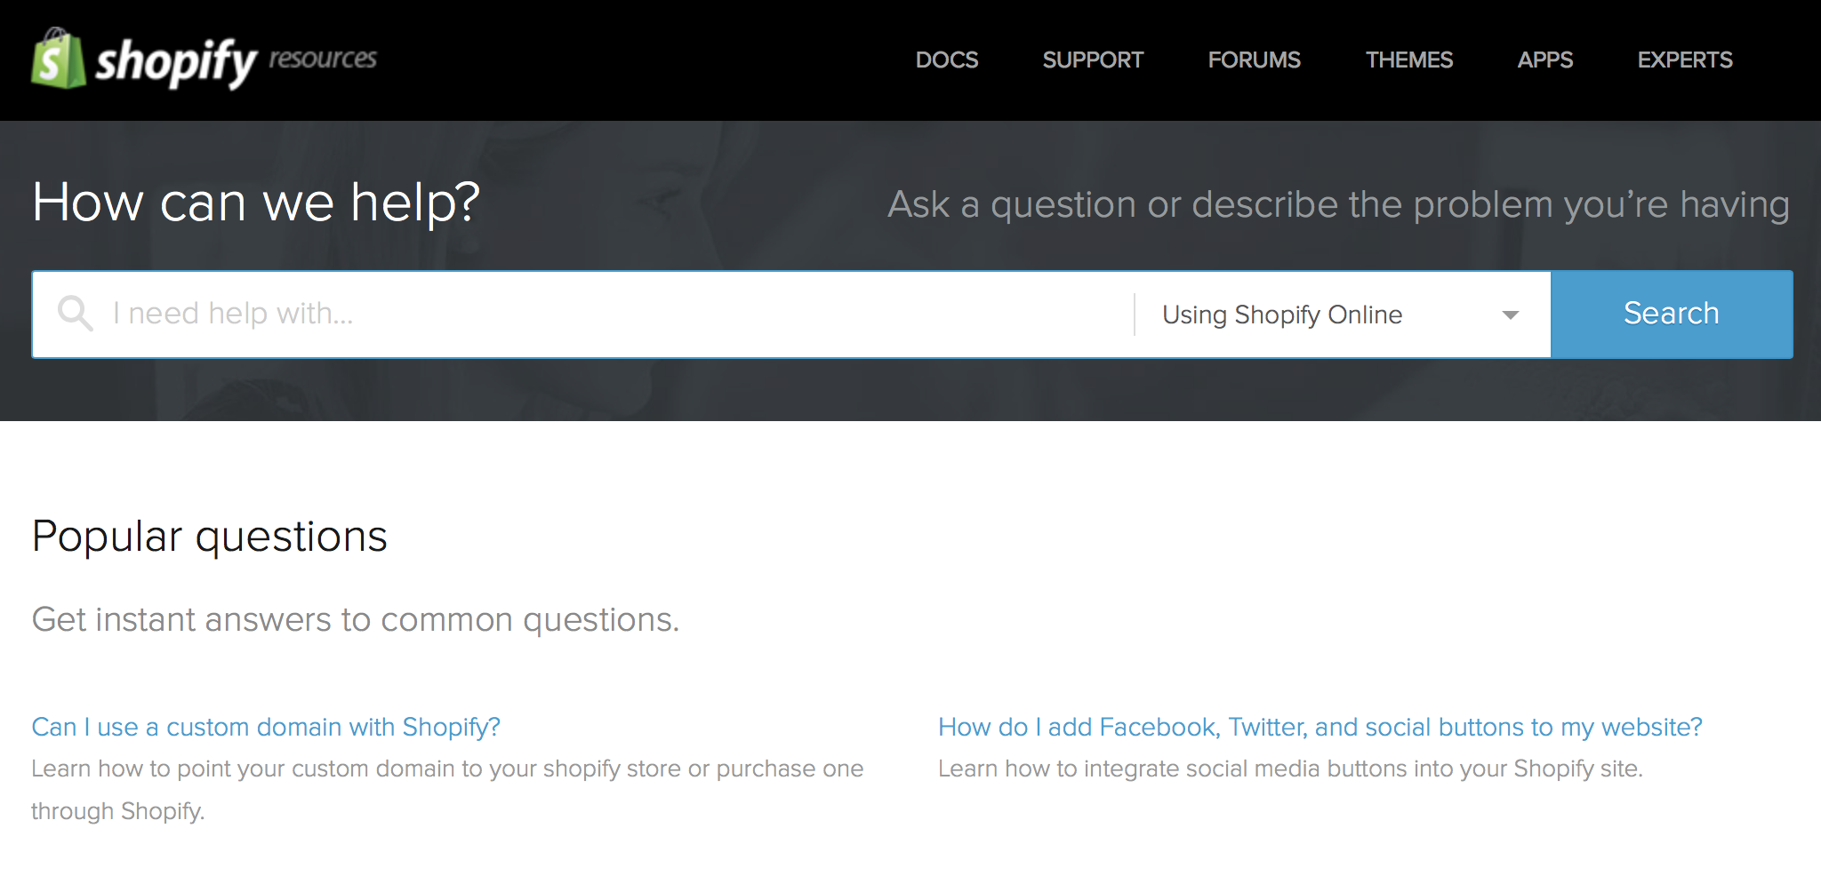Open the Facebook, Twitter social buttons question
Viewport: 1821px width, 876px height.
(1320, 727)
